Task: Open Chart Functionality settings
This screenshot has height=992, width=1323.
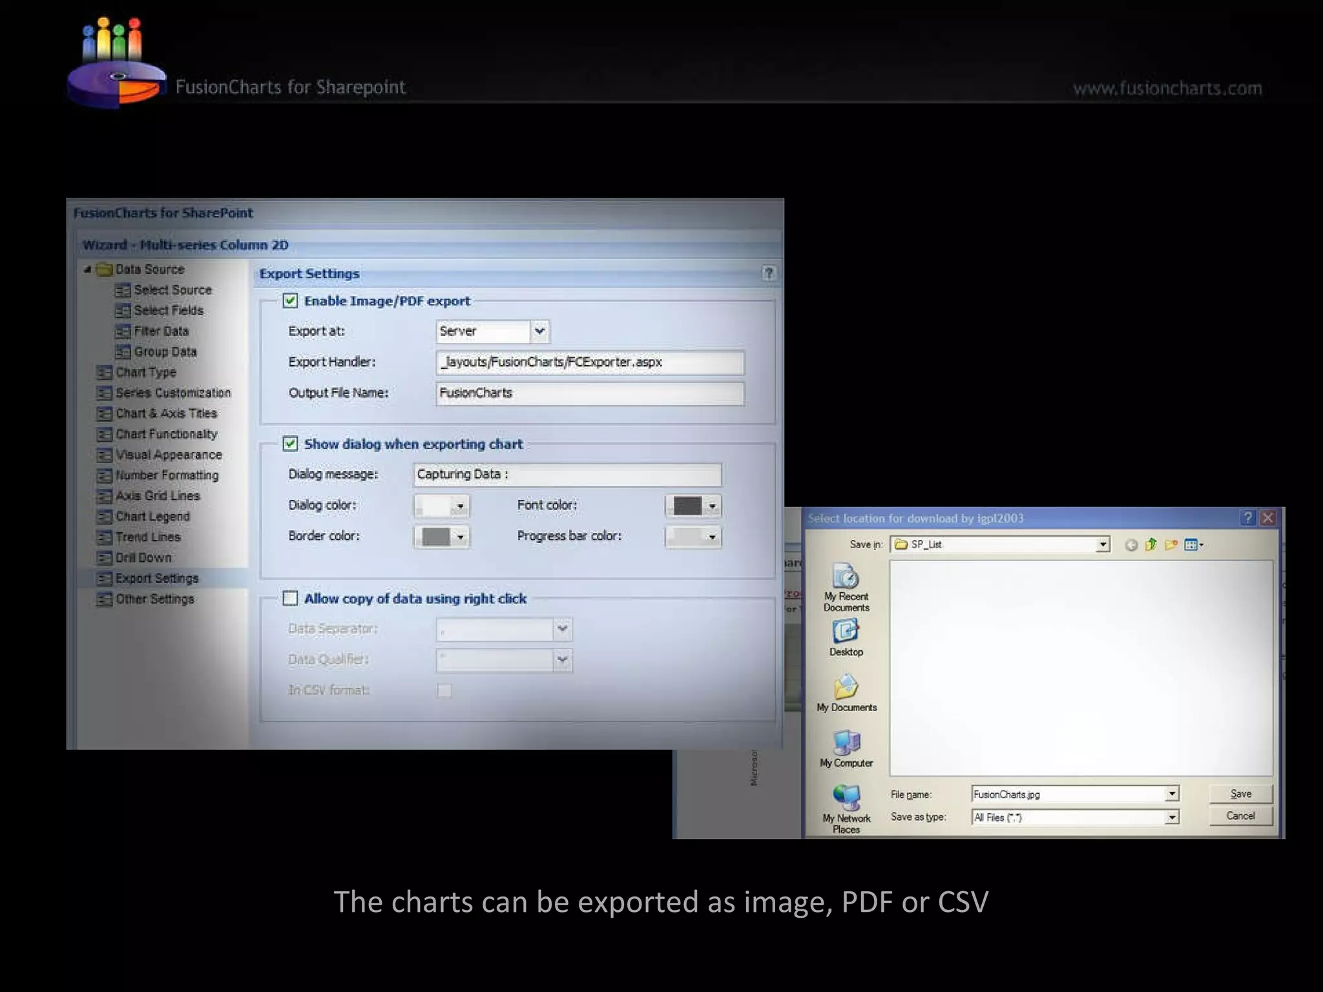Action: coord(166,434)
